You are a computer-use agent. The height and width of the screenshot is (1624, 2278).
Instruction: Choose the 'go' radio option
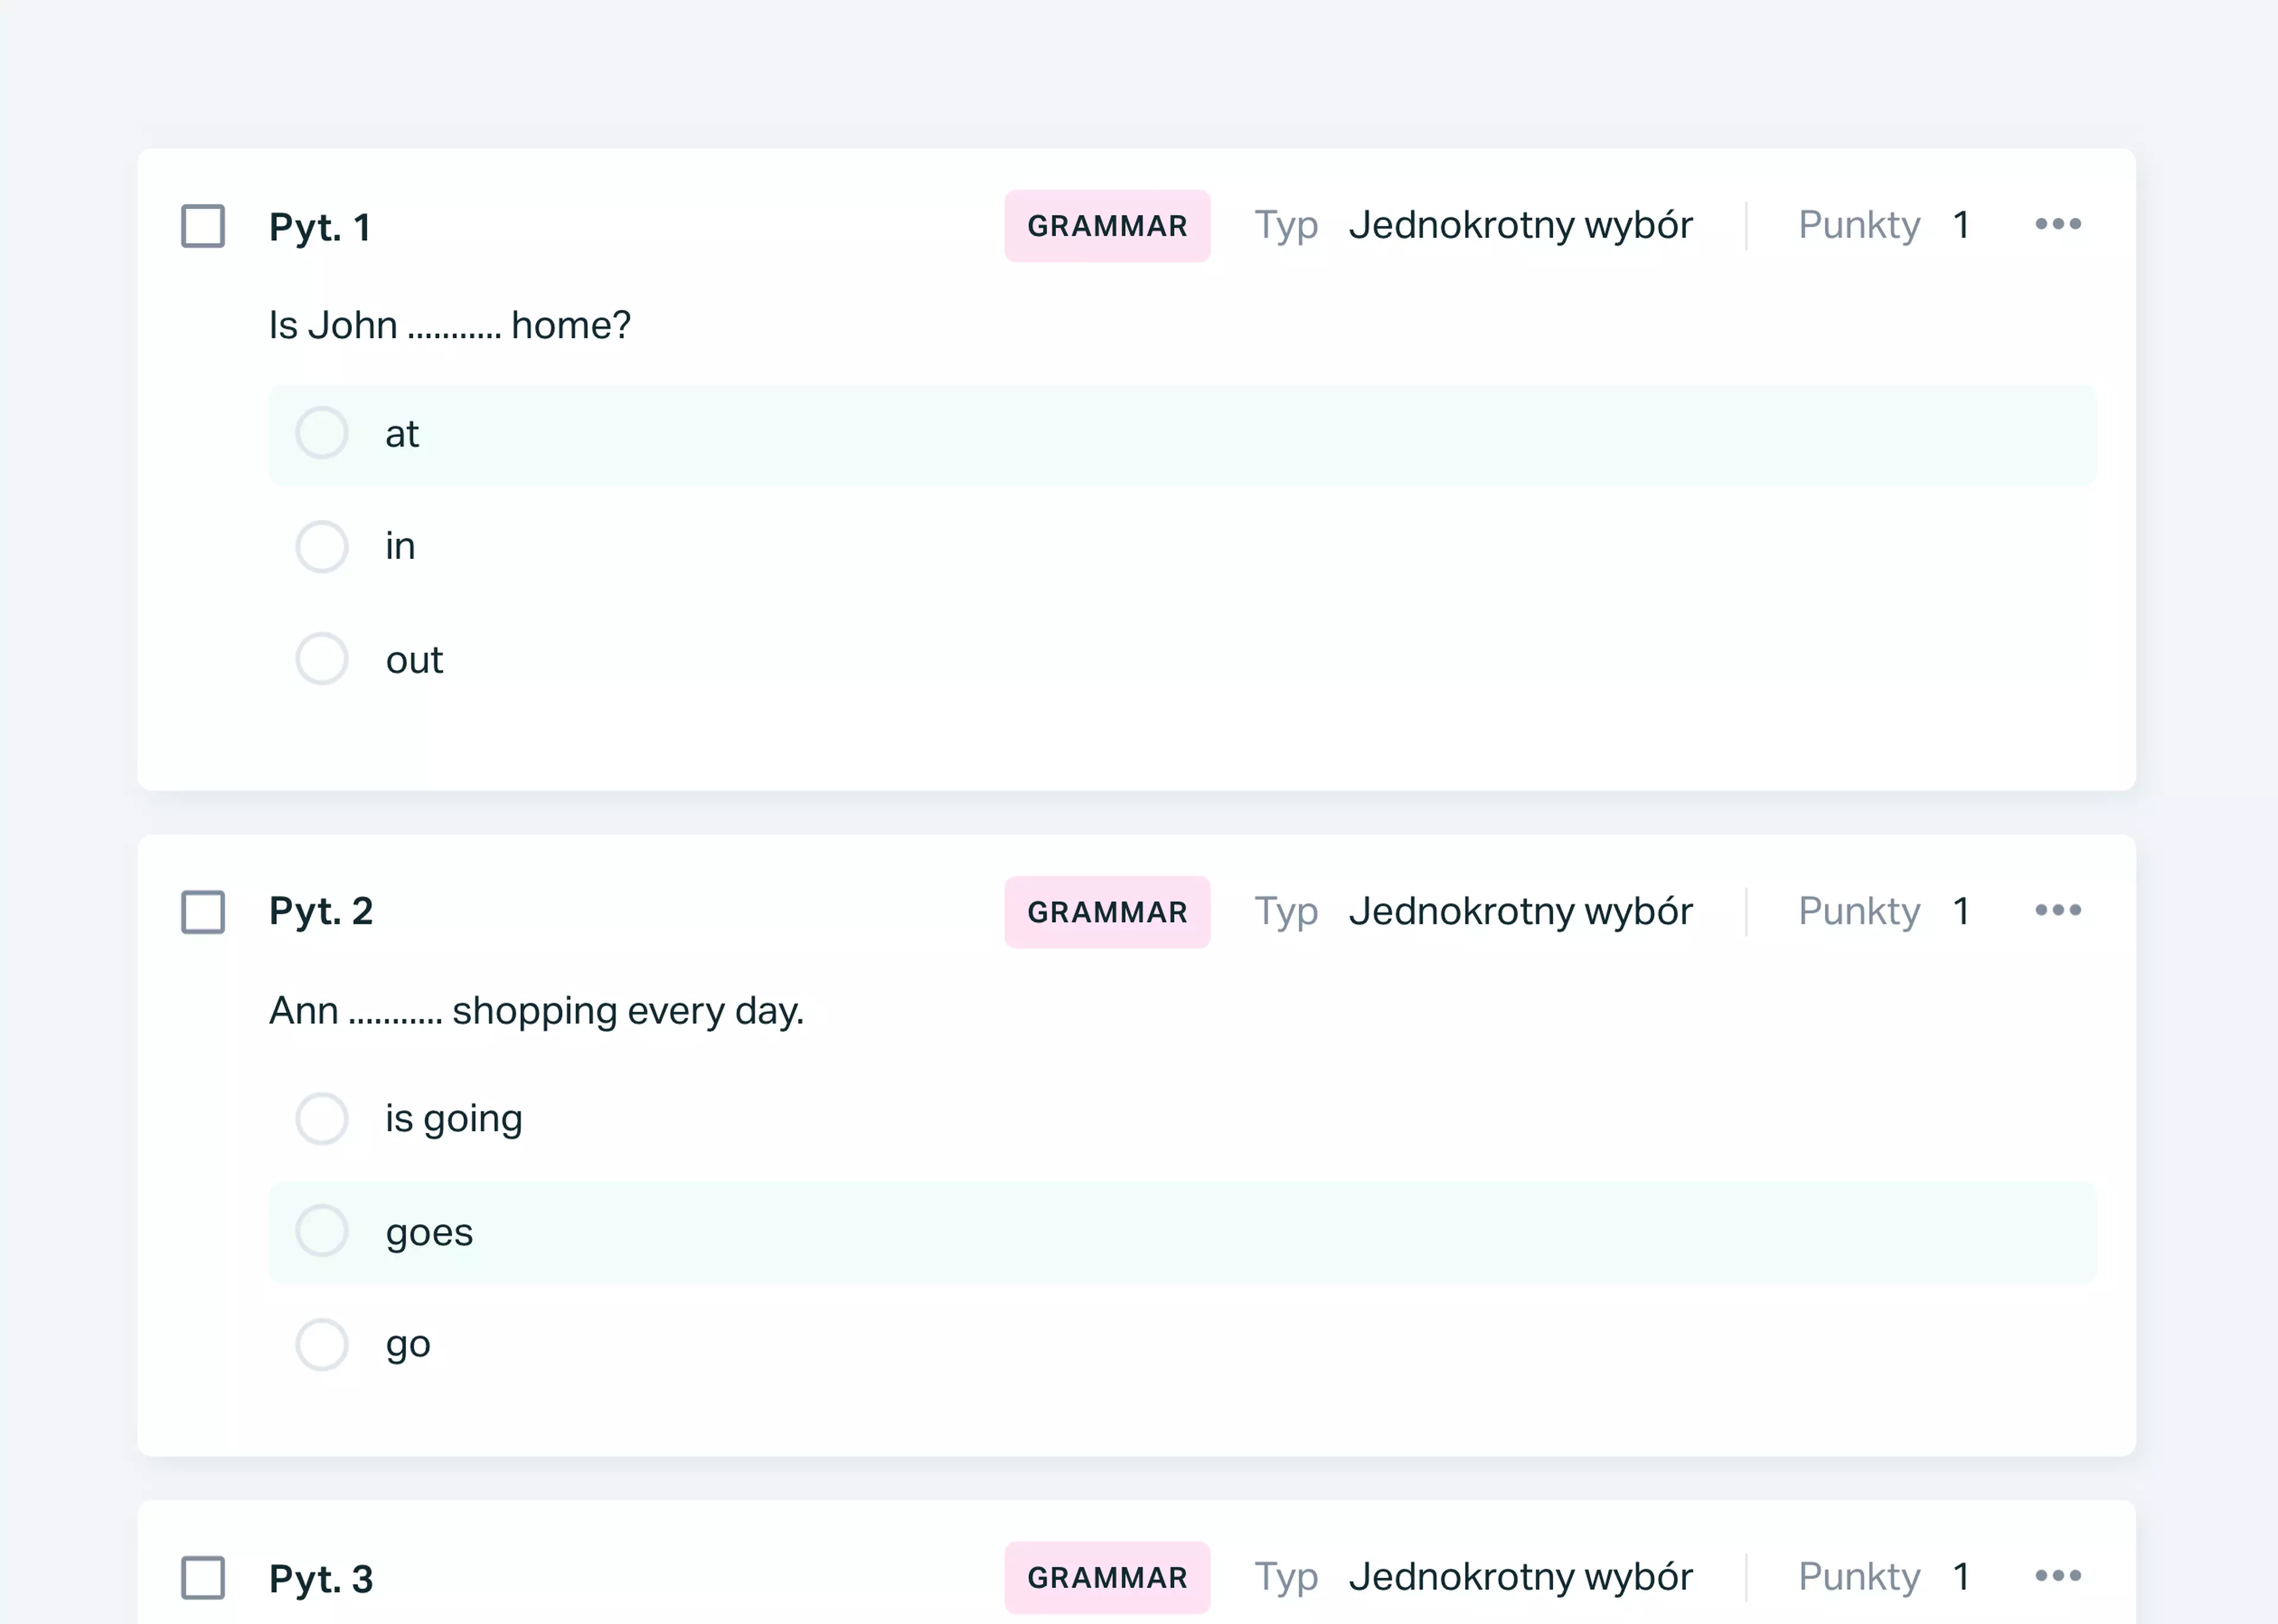coord(322,1344)
